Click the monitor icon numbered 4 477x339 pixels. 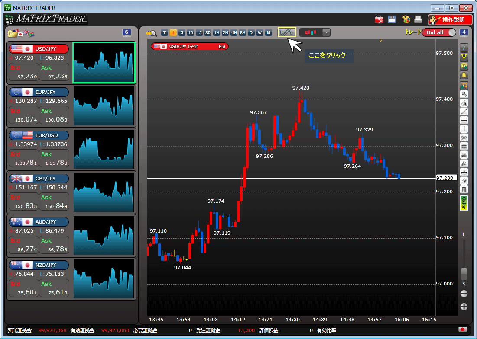464,32
